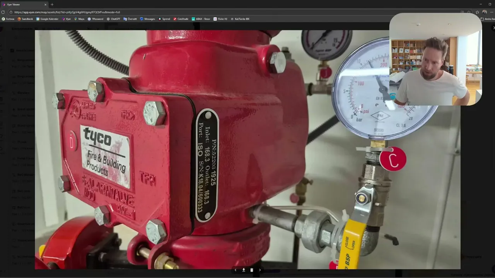Reload the page in the browser
Image resolution: width=495 pixels, height=278 pixels.
pos(3,12)
